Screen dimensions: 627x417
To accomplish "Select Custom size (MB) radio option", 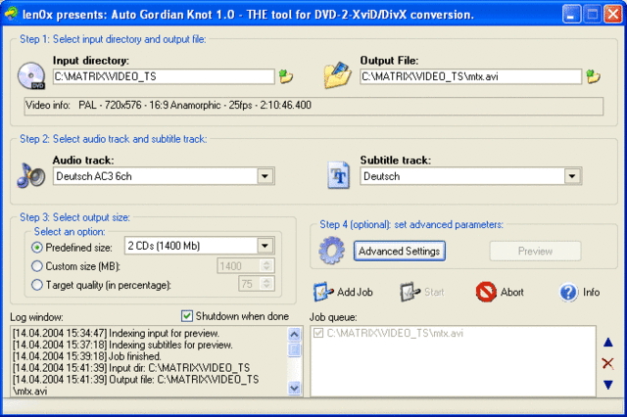I will [37, 266].
